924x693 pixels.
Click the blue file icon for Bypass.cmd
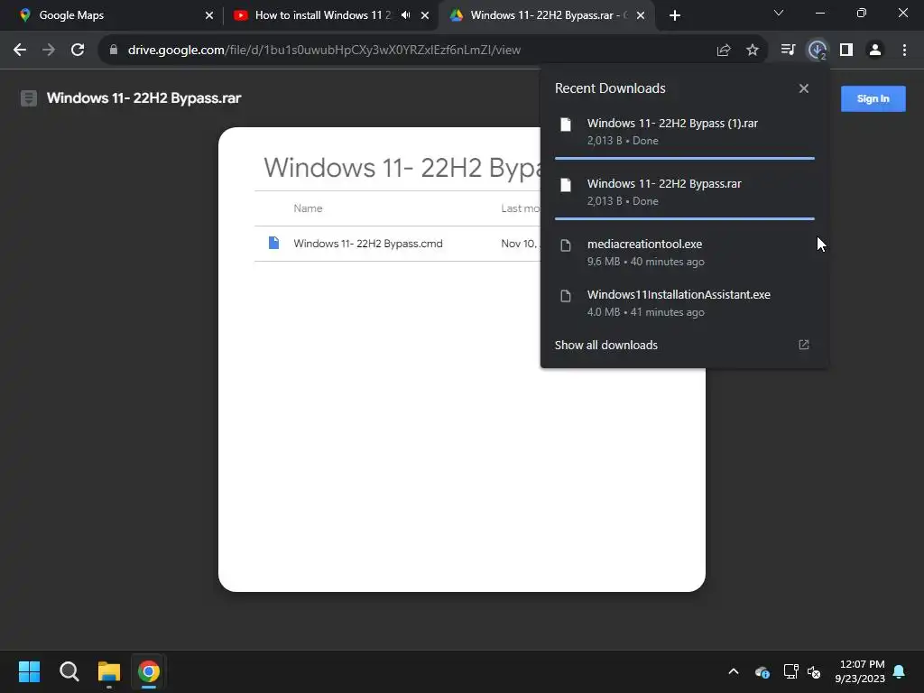coord(273,243)
